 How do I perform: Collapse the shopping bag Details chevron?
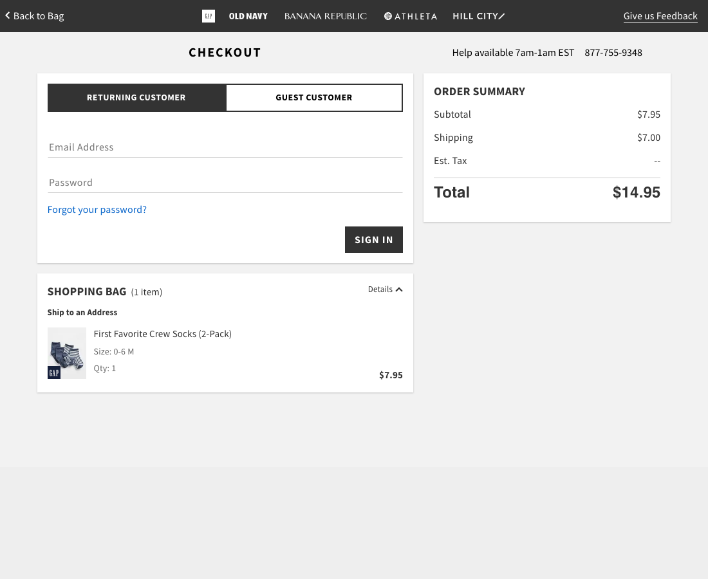pos(400,289)
